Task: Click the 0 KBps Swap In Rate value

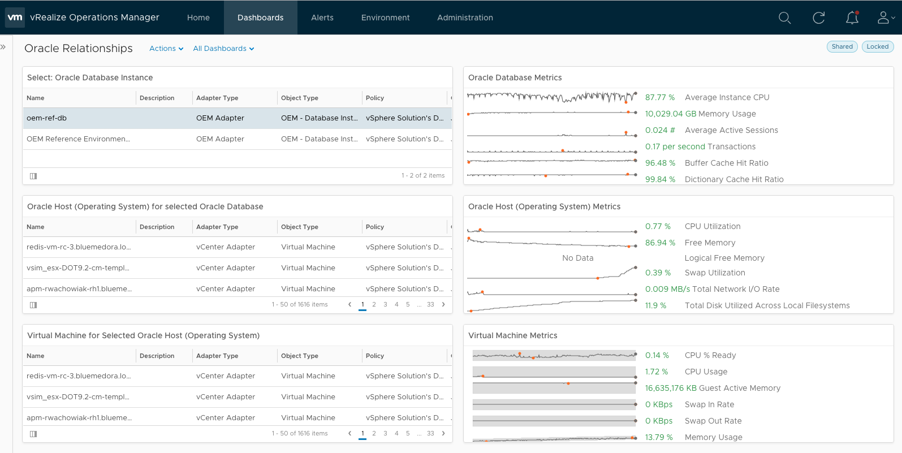Action: coord(659,404)
